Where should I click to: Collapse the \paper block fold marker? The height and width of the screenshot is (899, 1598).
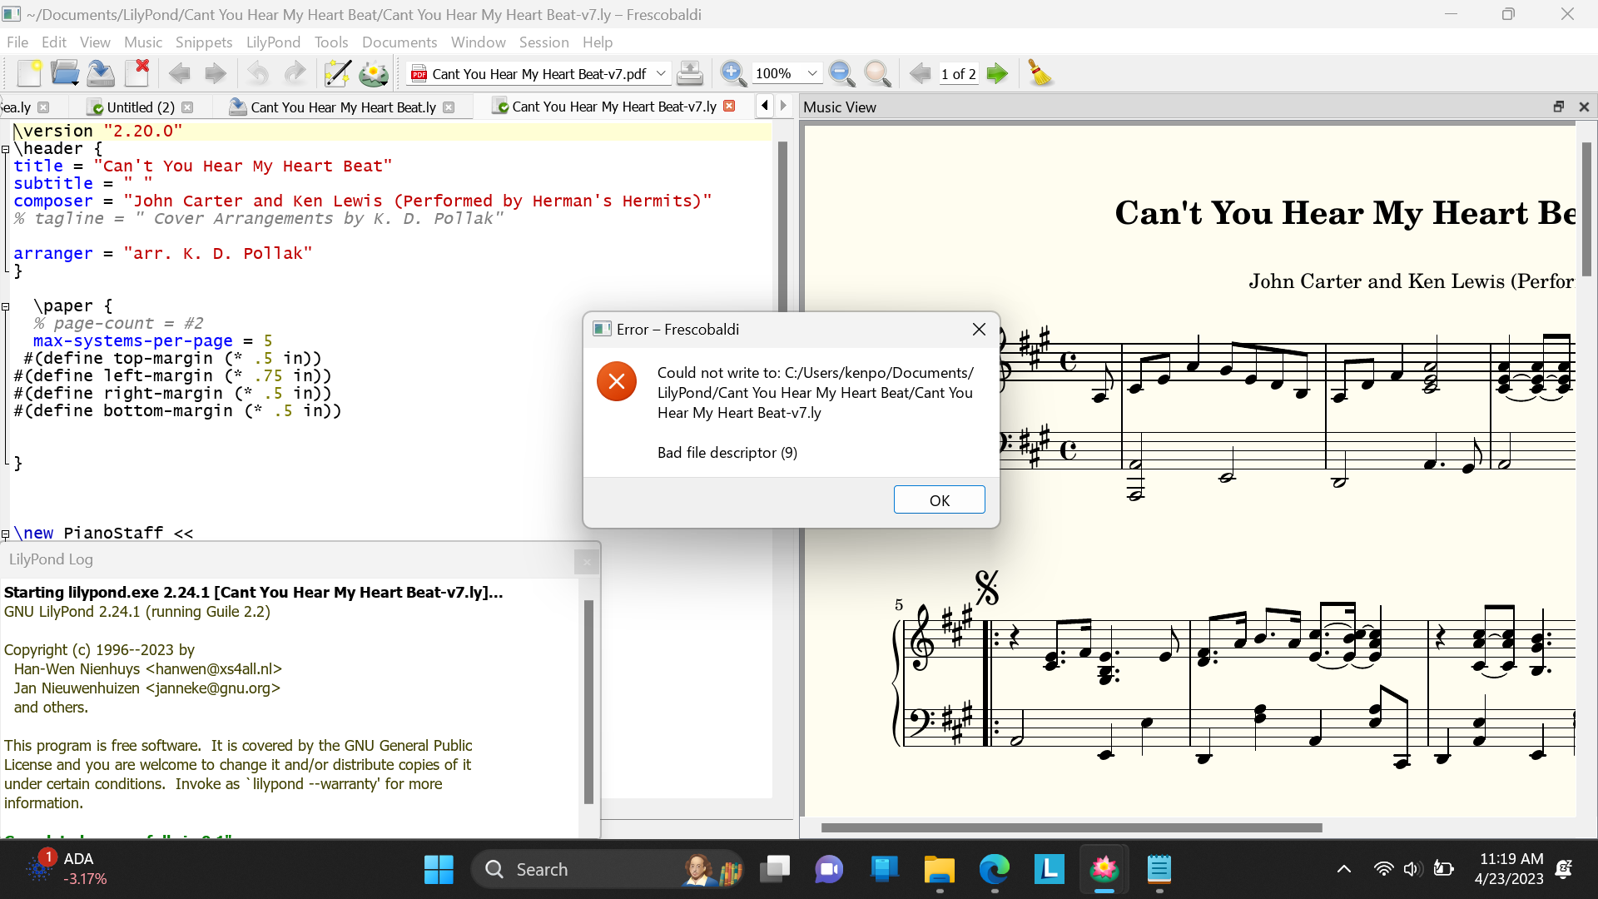click(6, 306)
